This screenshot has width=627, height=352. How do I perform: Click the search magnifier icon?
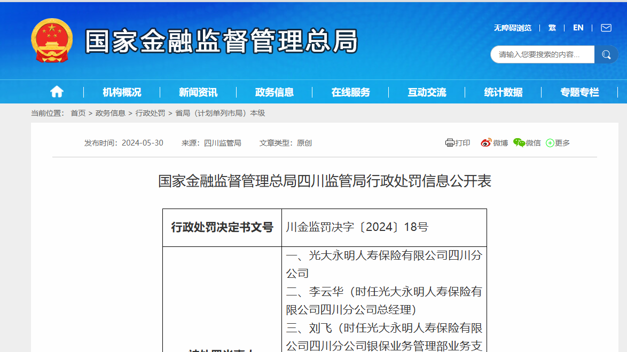[606, 54]
